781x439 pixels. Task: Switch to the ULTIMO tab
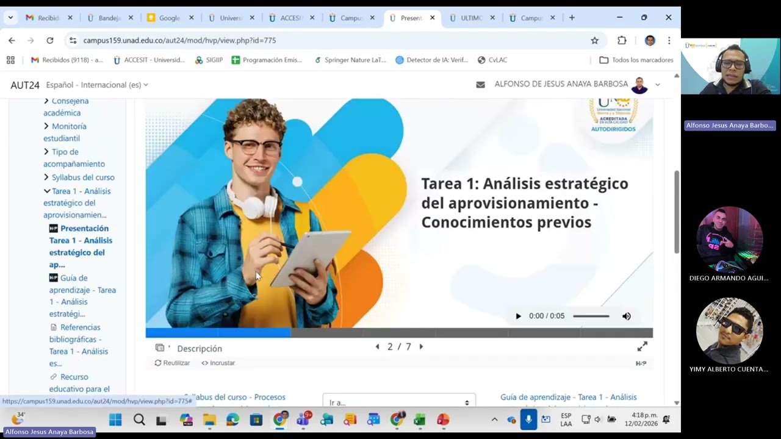coord(471,18)
